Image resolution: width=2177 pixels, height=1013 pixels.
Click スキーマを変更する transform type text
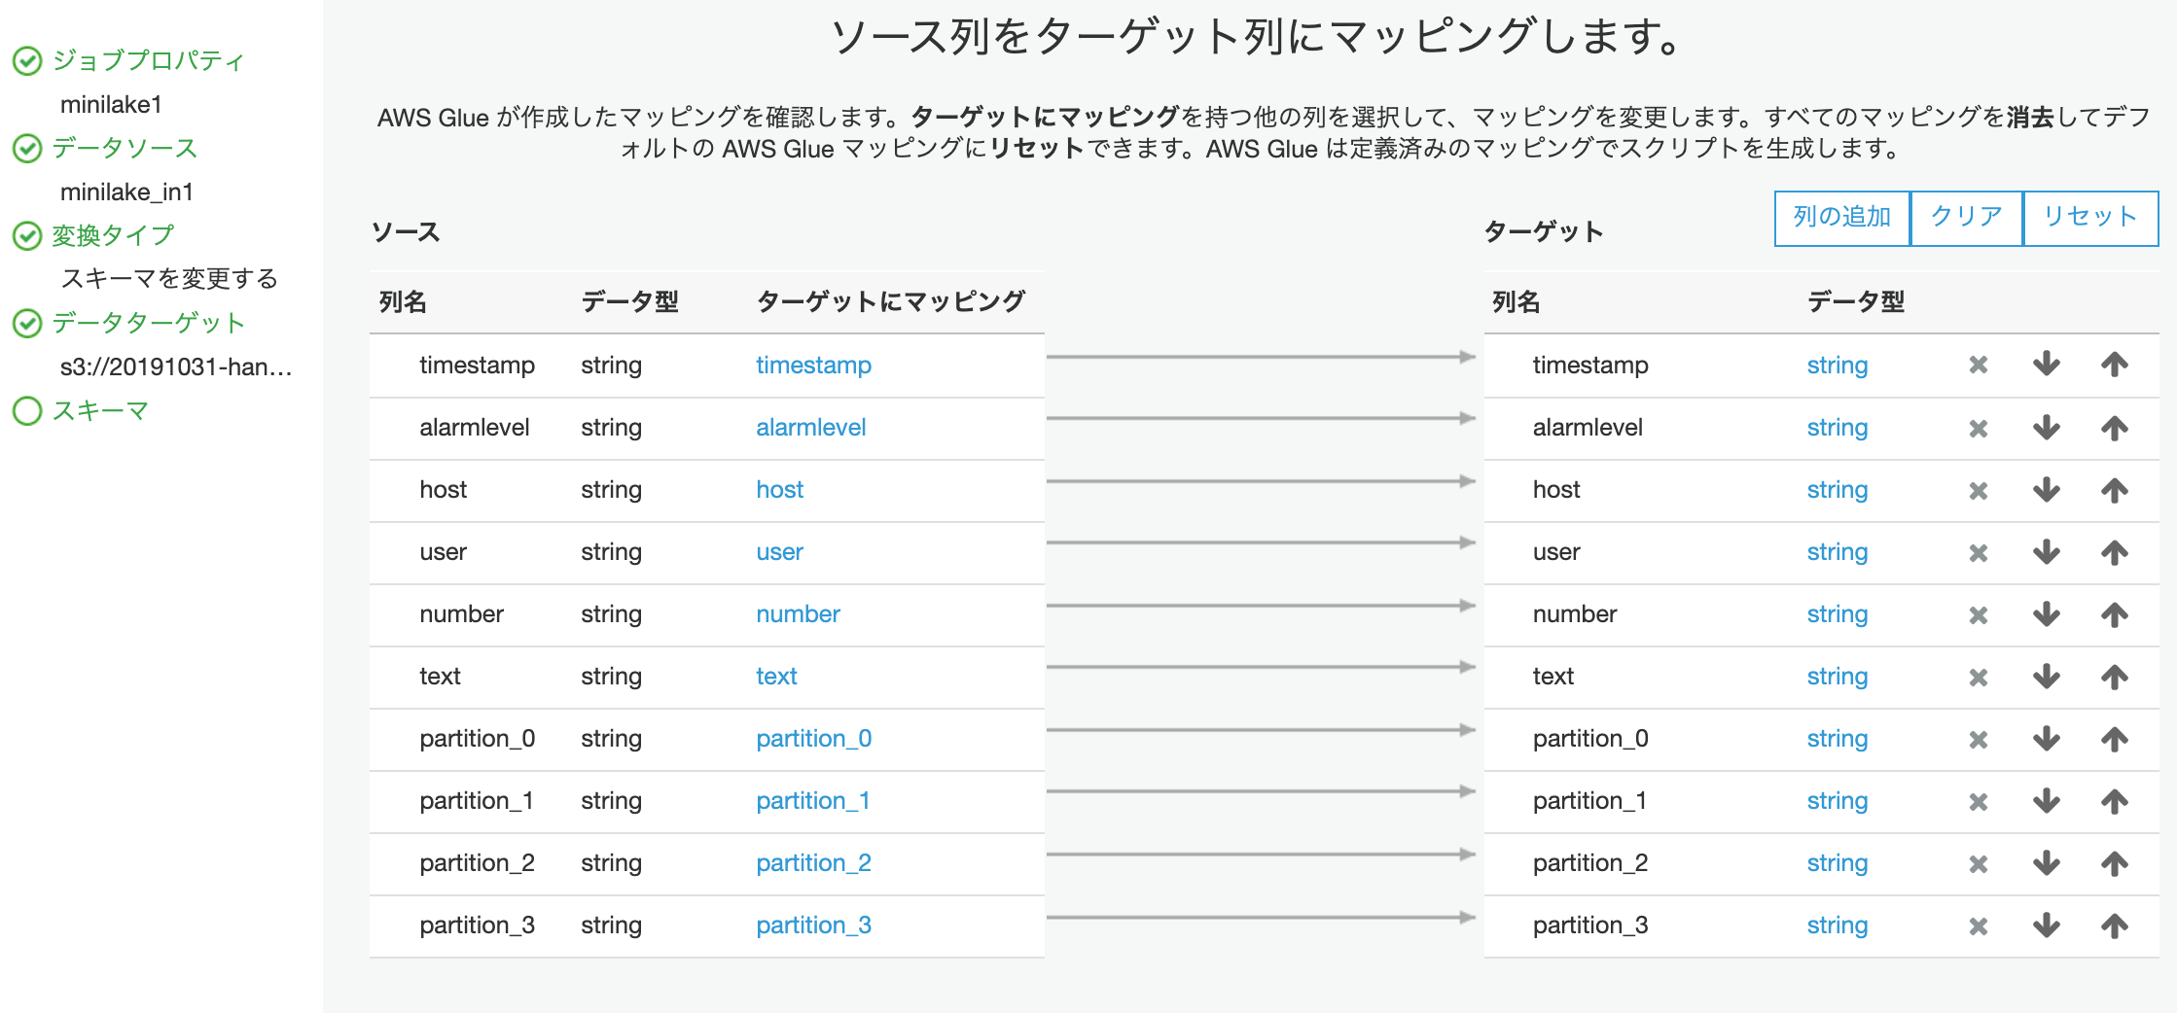(x=169, y=279)
